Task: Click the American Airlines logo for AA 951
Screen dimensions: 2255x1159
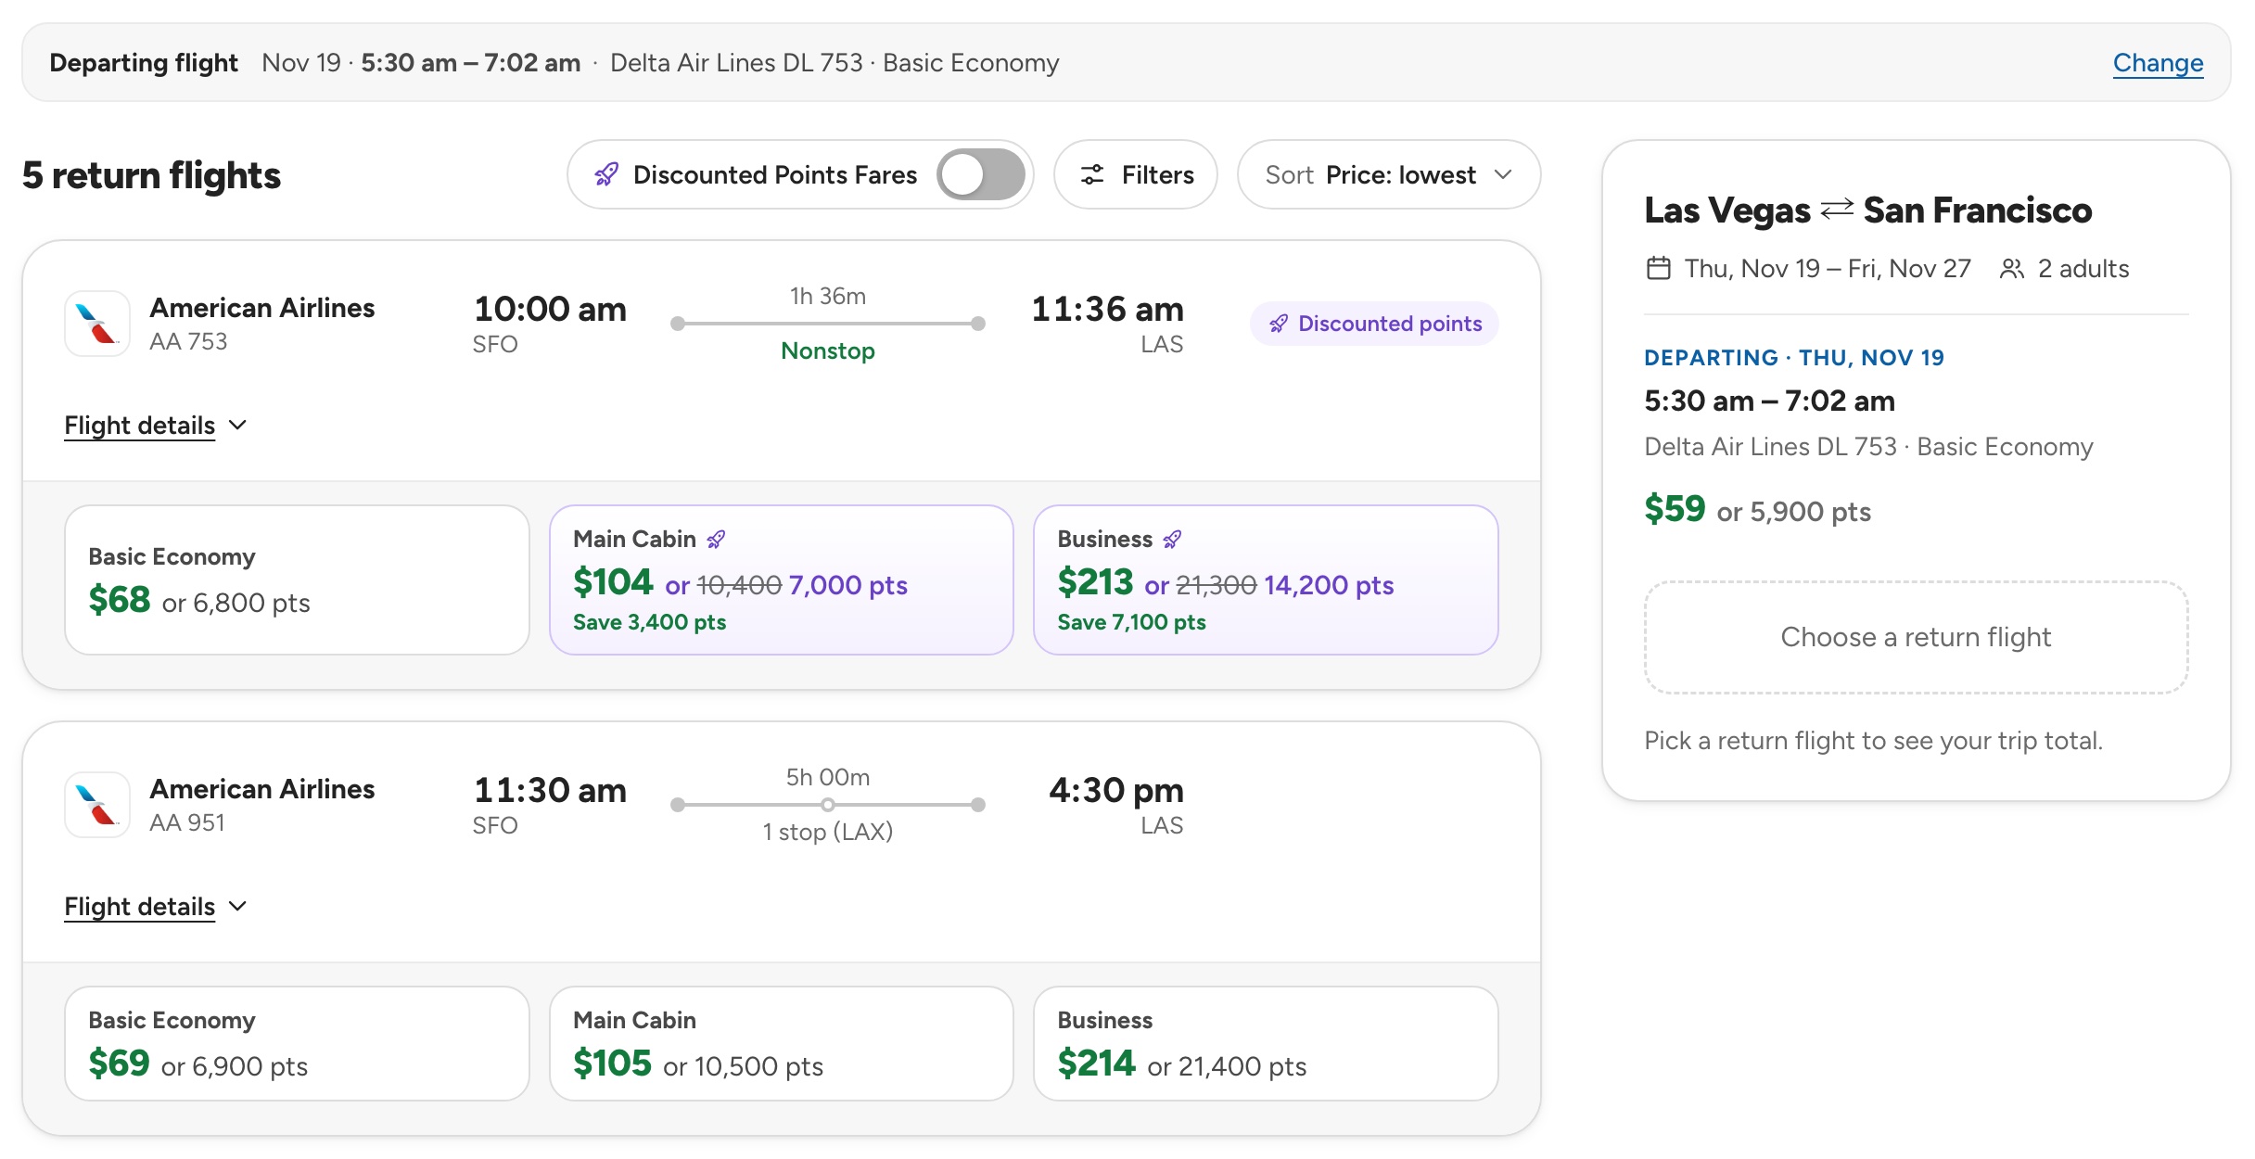Action: (x=97, y=805)
